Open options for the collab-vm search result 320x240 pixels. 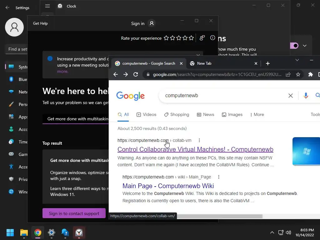[x=199, y=140]
